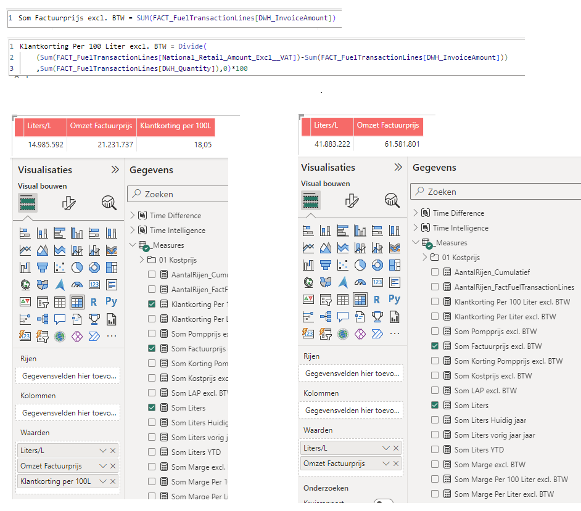Select ArcGIS globe visual in right Visualisaties pane
Screen dimensions: 581x511
point(343,333)
